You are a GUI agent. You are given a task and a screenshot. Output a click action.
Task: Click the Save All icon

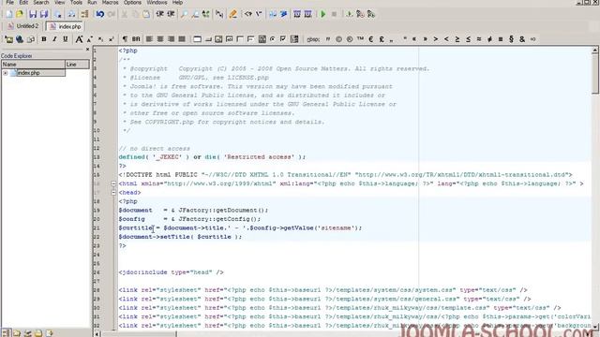(x=44, y=15)
